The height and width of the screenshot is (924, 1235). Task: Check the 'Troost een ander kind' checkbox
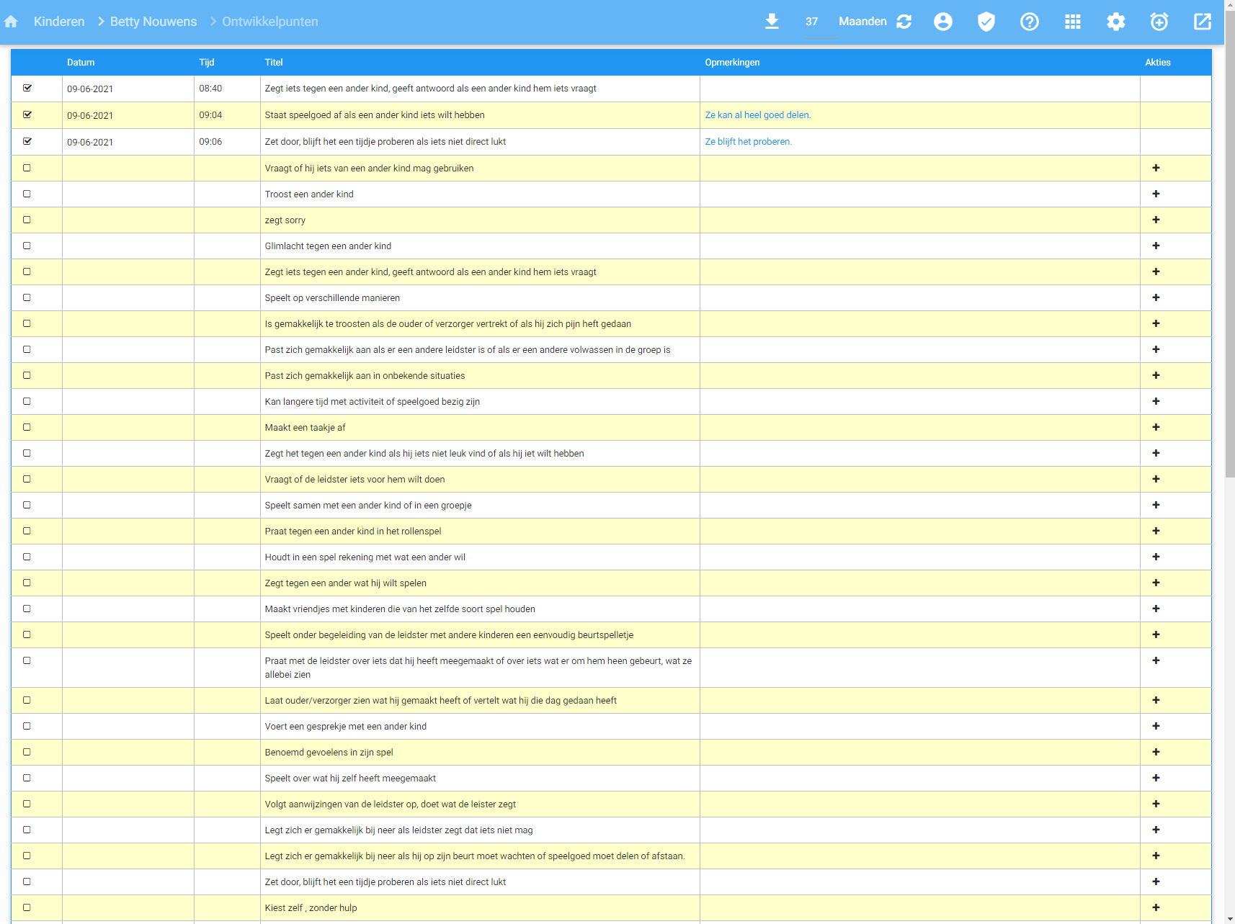27,194
